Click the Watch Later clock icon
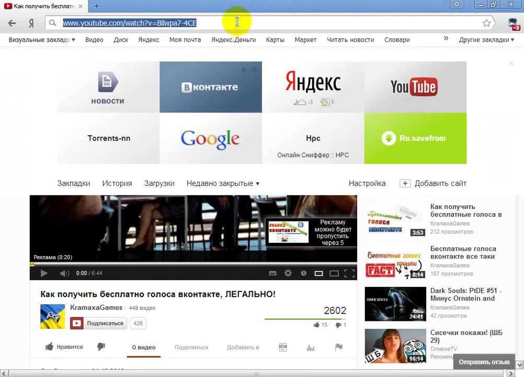The height and width of the screenshot is (377, 524). [303, 273]
